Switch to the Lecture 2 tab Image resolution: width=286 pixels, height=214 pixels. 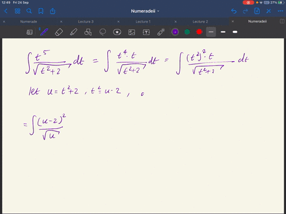pos(200,21)
